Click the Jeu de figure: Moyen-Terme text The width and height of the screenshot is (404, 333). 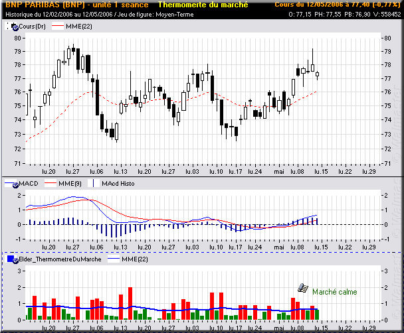[155, 15]
